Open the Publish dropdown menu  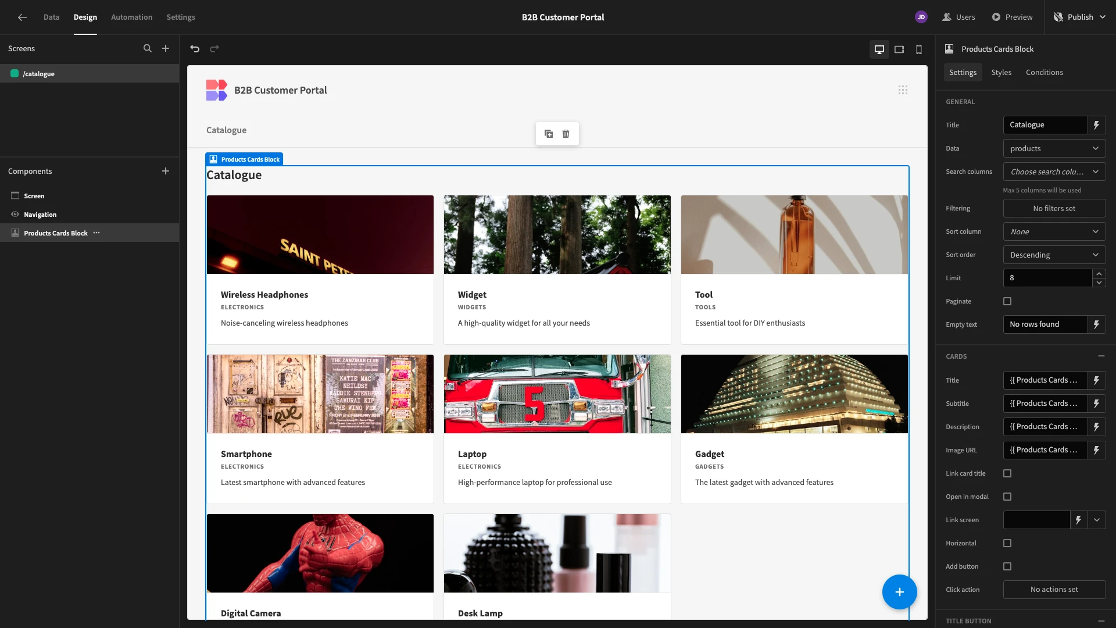pos(1080,17)
